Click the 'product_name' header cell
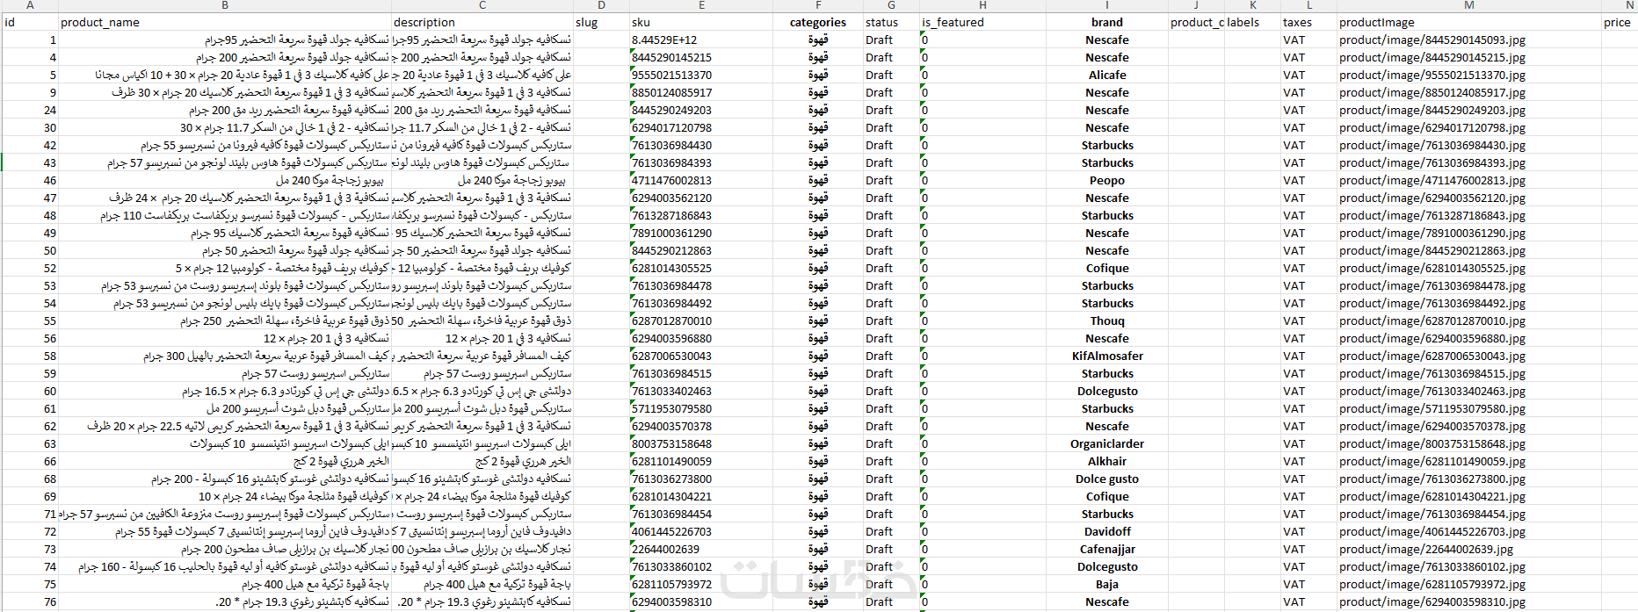The image size is (1638, 612). click(x=225, y=22)
